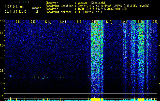Click the 0.8 kHz axis label
Image resolution: width=160 pixels, height=101 pixels.
(x=2, y=71)
